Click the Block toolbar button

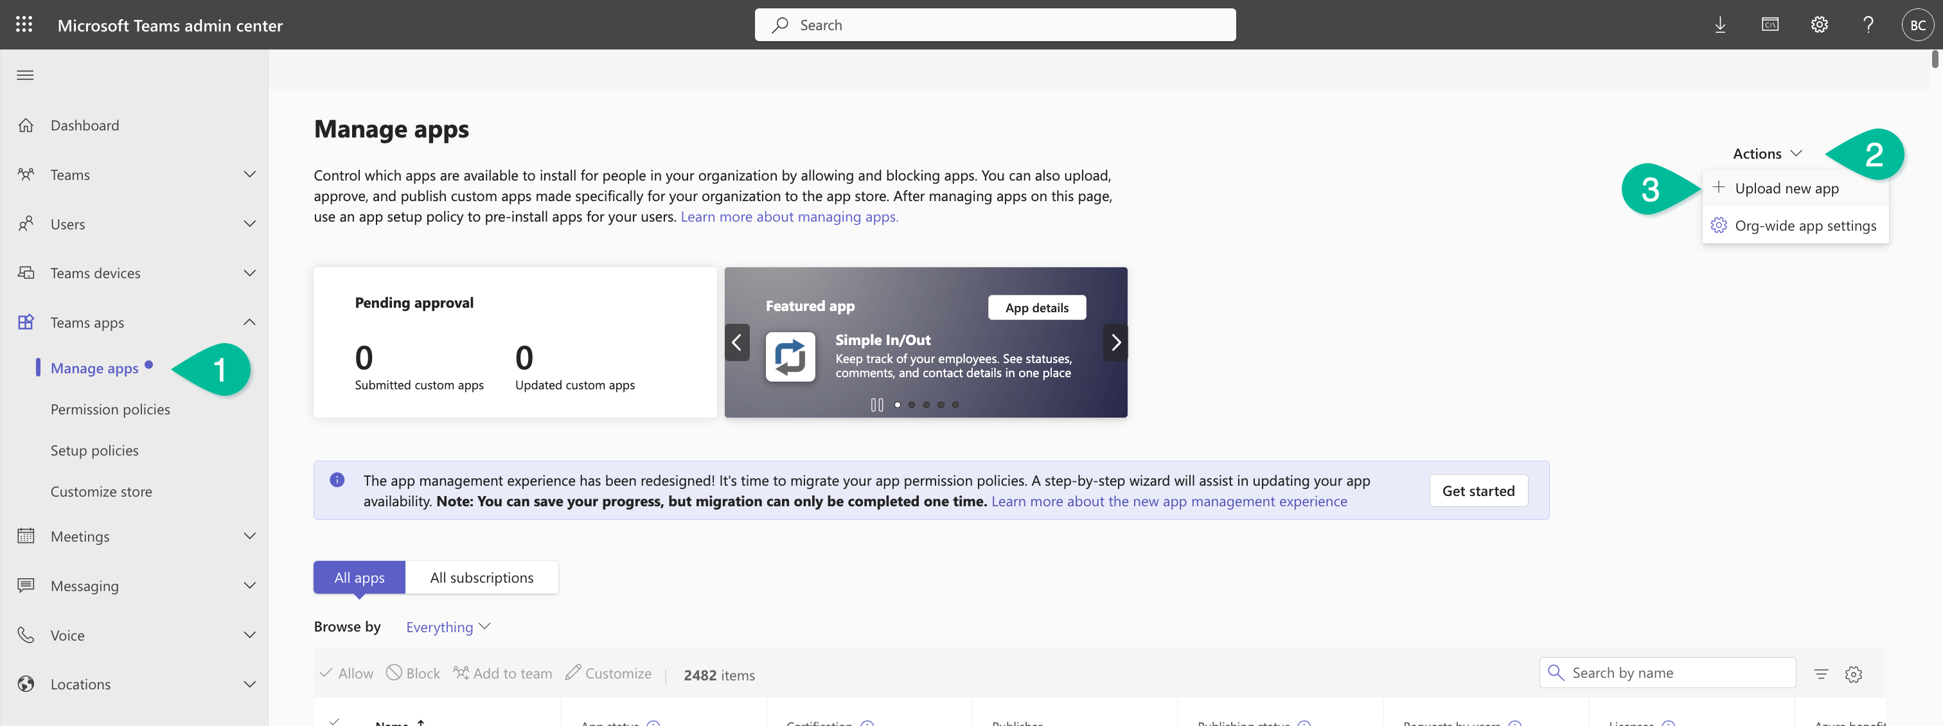pyautogui.click(x=413, y=673)
